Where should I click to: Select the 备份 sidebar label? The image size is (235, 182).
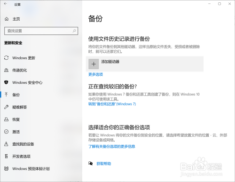(x=16, y=95)
